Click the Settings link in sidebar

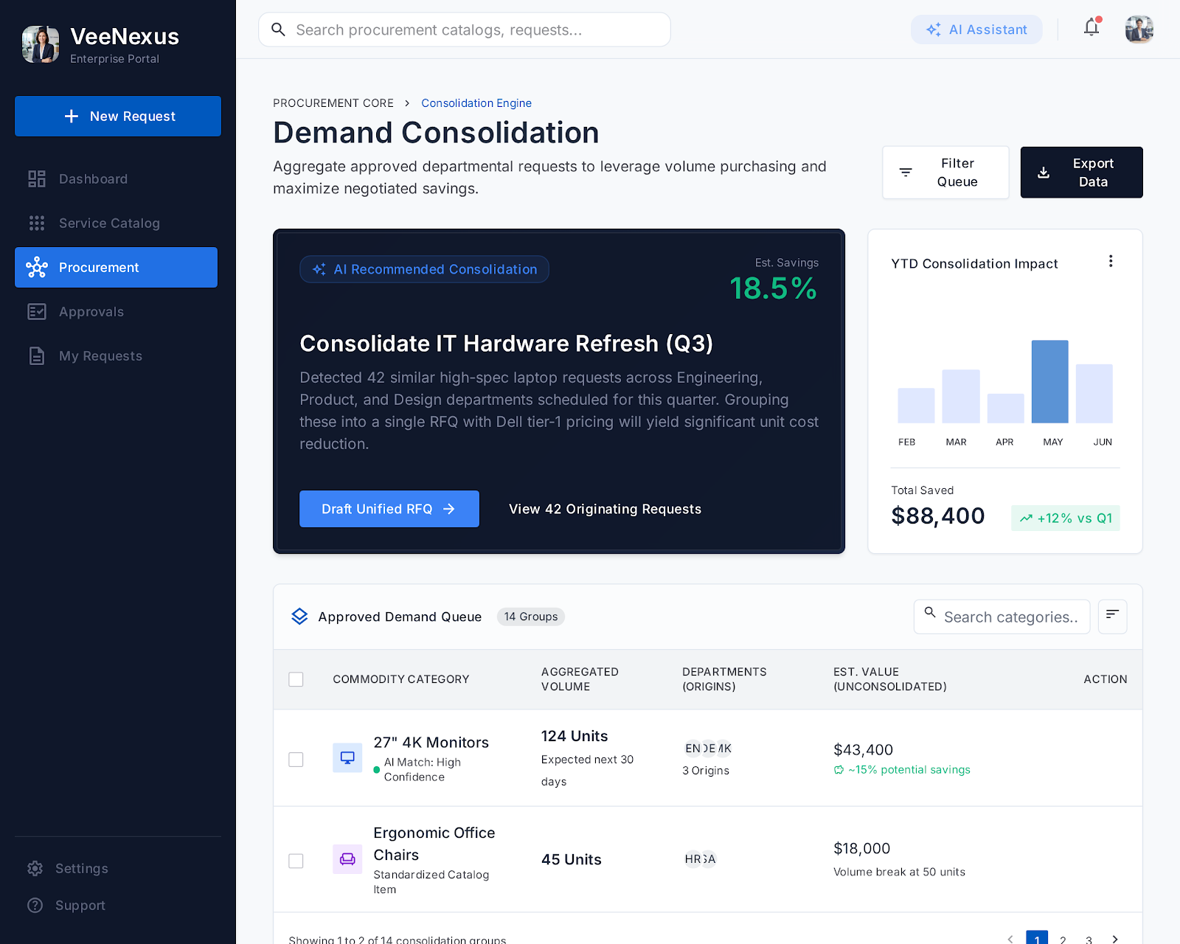click(x=118, y=868)
